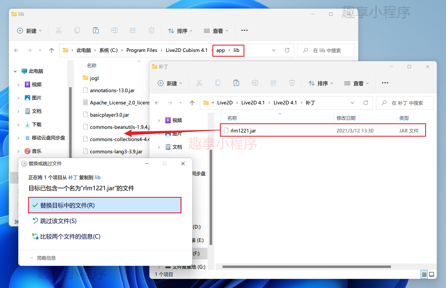The image size is (446, 288).
Task: Click the Delete trash icon in 补丁 window
Action: [x=292, y=83]
